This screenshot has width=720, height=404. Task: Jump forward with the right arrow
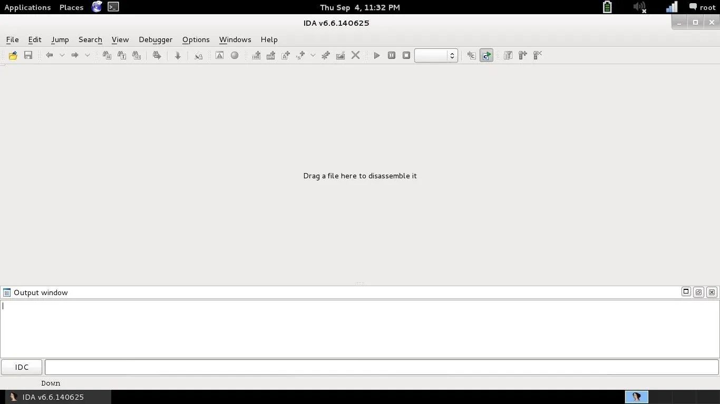[x=74, y=55]
